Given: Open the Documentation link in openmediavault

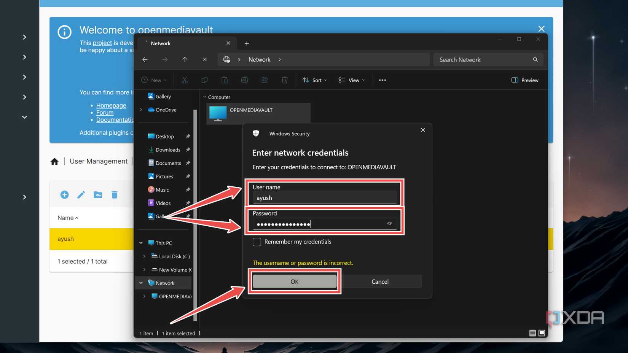Looking at the screenshot, I should click(x=115, y=120).
